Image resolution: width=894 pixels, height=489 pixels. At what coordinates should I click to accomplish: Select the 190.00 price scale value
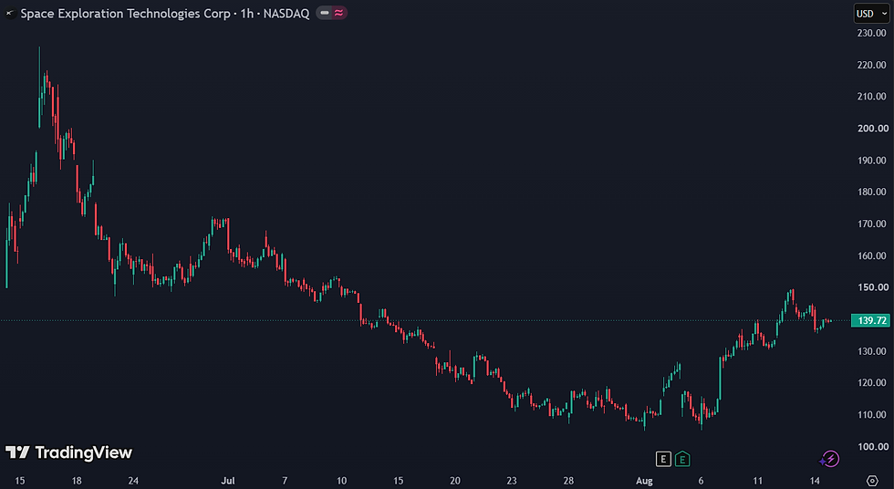click(x=872, y=161)
